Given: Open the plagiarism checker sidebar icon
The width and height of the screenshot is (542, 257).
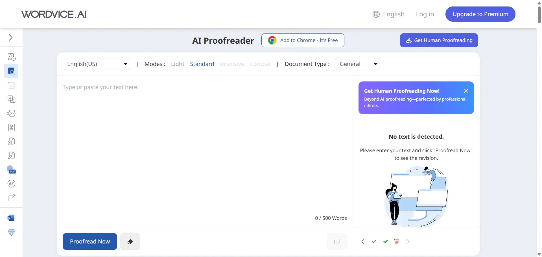Looking at the screenshot, I should (x=11, y=127).
